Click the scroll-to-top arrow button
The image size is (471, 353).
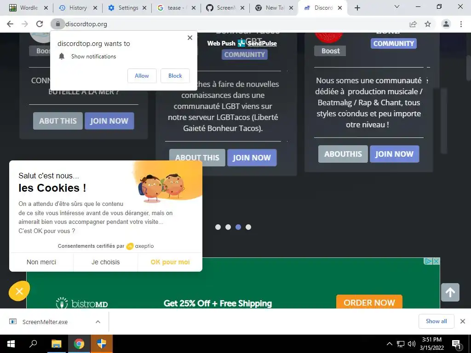point(450,292)
